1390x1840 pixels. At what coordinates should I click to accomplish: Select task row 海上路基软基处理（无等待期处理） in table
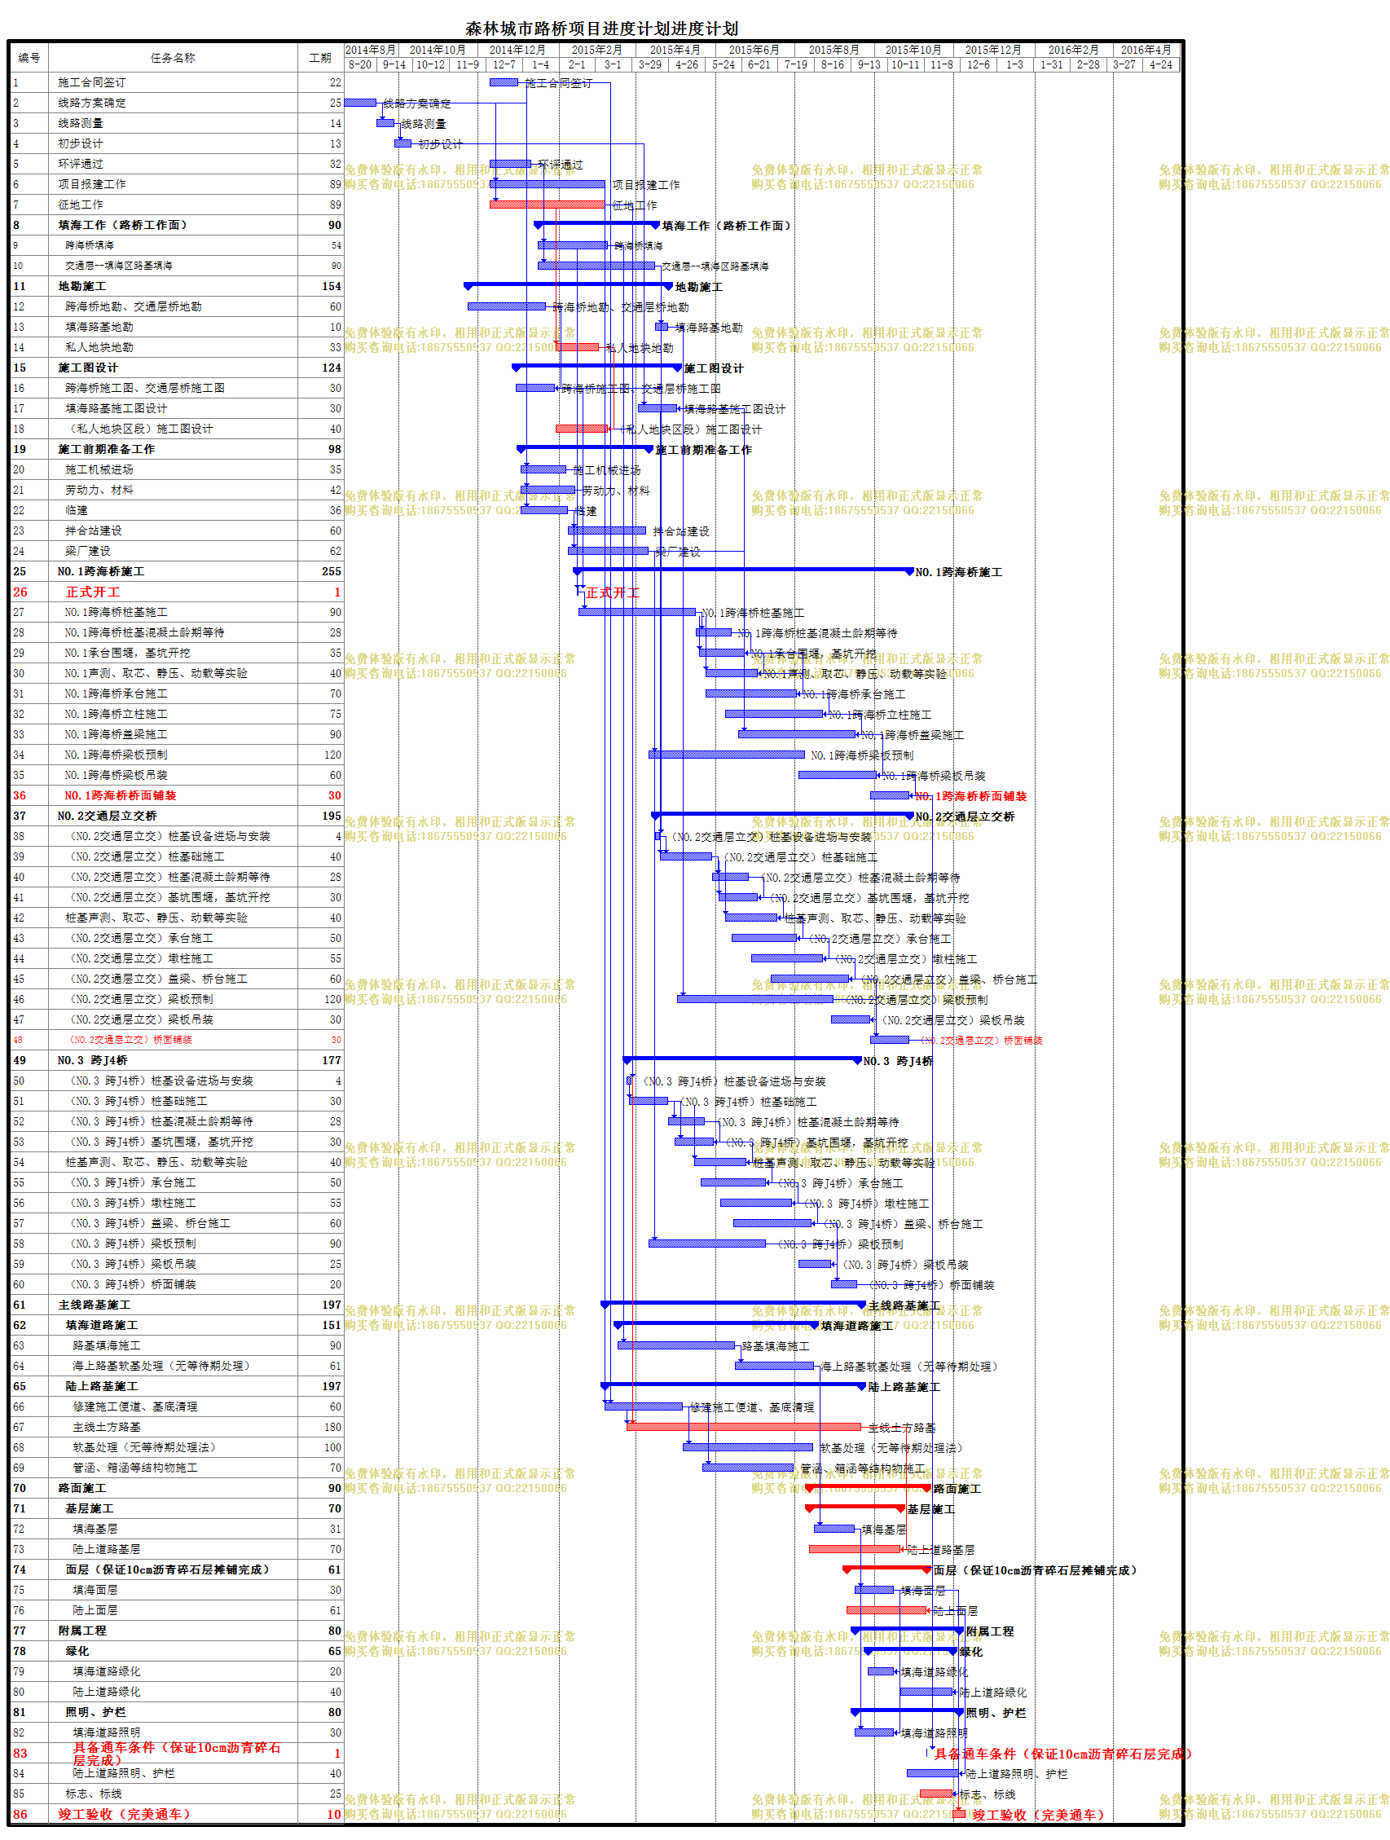pos(176,1366)
